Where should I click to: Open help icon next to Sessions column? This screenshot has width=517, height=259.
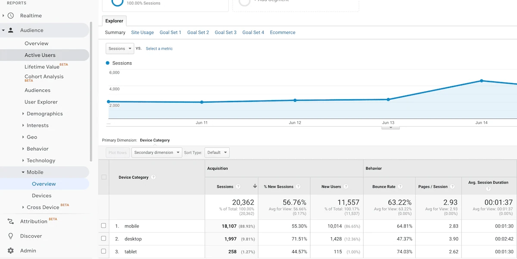click(238, 187)
